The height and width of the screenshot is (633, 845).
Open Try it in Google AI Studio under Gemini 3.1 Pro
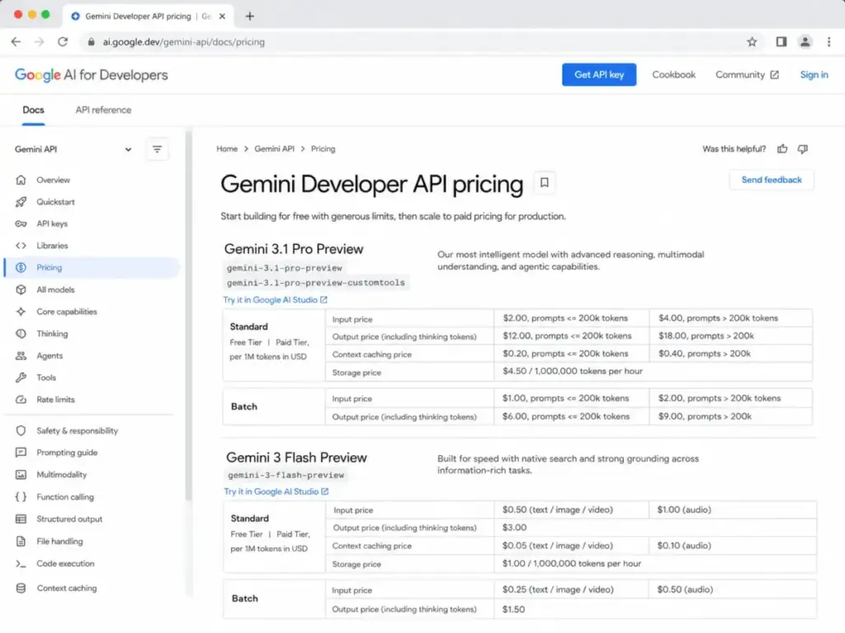click(275, 300)
